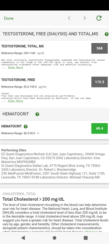Select the TESTOSTERONE, FREE test name
This screenshot has height=244, width=109.
[x=18, y=80]
